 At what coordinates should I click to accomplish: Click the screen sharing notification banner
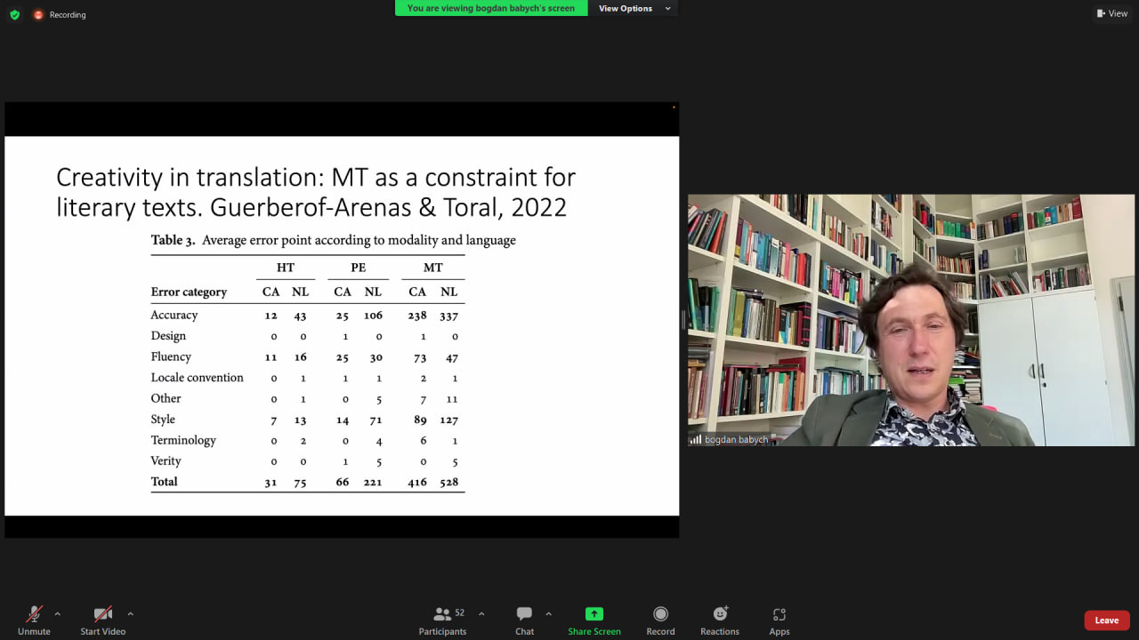pos(491,9)
